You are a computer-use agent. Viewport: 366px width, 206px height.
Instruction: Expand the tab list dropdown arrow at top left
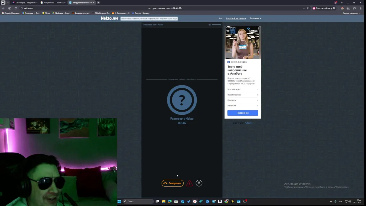8,3
